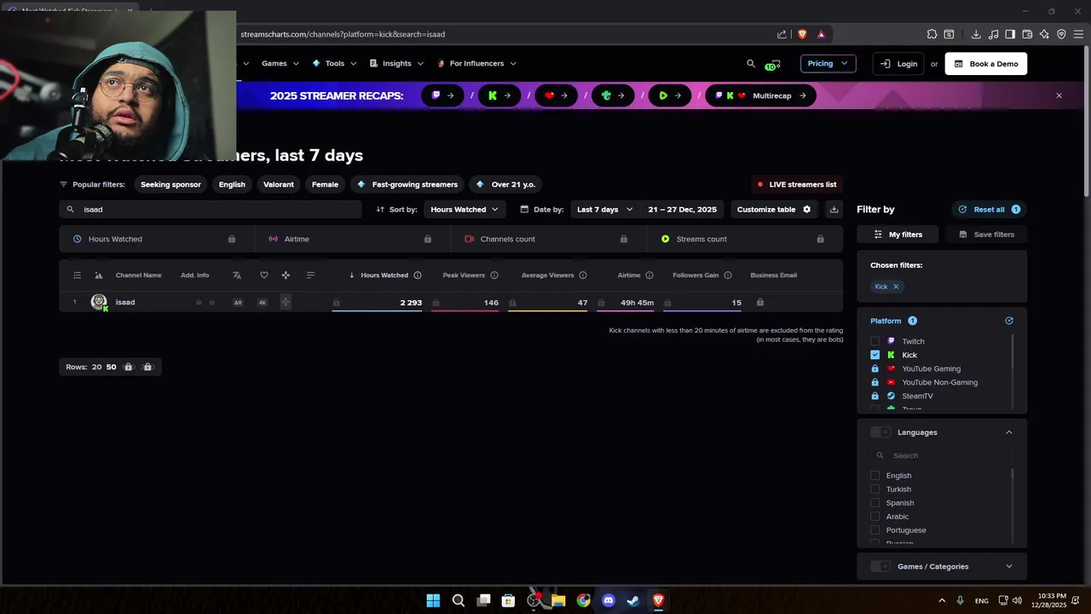Viewport: 1091px width, 614px height.
Task: Open Windows Start menu
Action: tap(433, 600)
